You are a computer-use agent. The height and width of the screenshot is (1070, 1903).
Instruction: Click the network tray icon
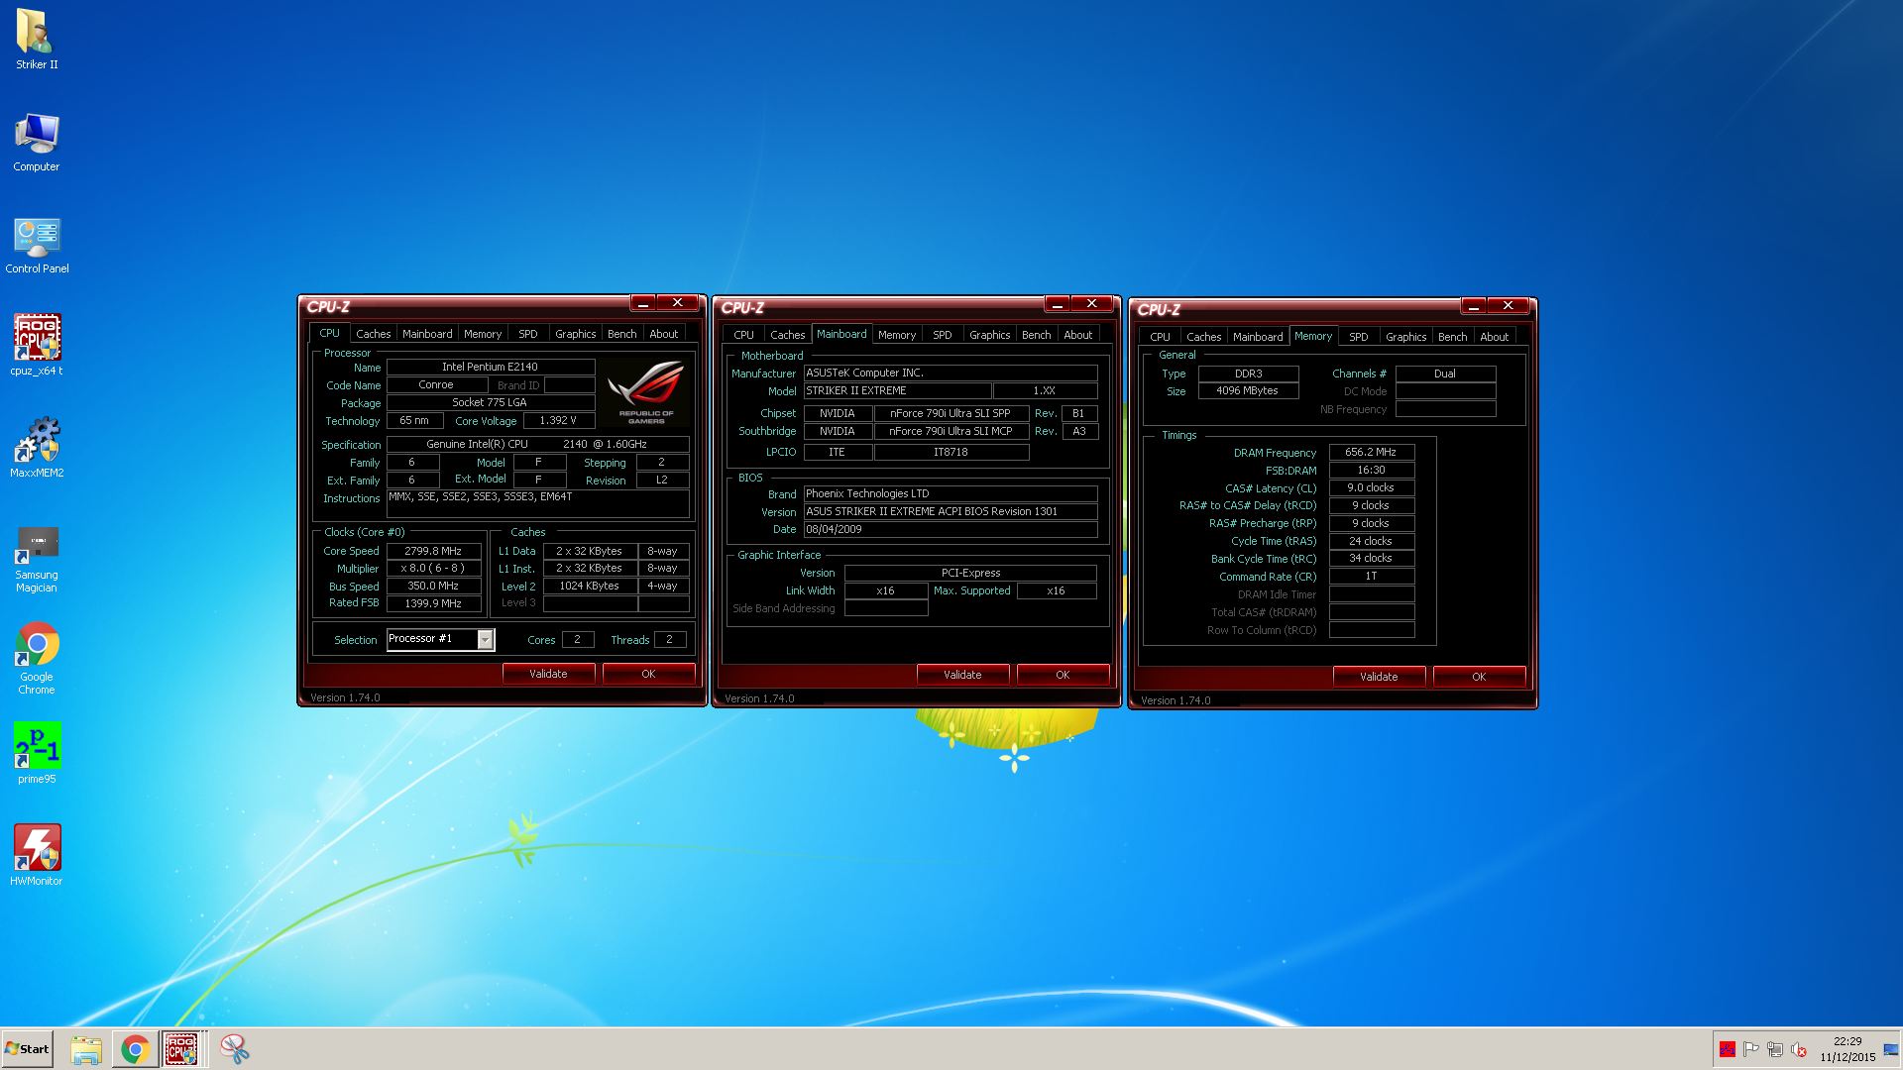[1775, 1049]
